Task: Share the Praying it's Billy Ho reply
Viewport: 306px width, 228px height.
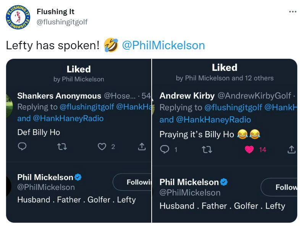Action: (x=291, y=149)
